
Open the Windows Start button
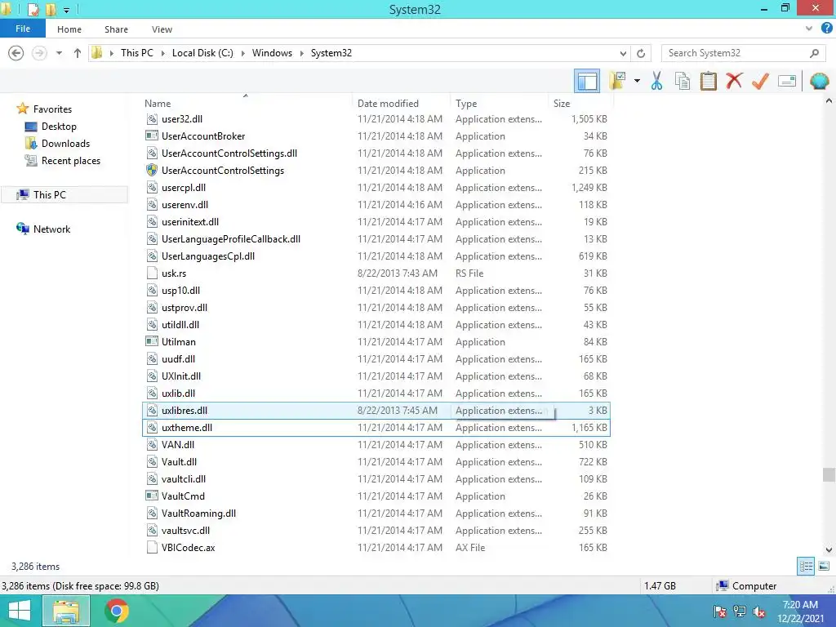tap(20, 611)
